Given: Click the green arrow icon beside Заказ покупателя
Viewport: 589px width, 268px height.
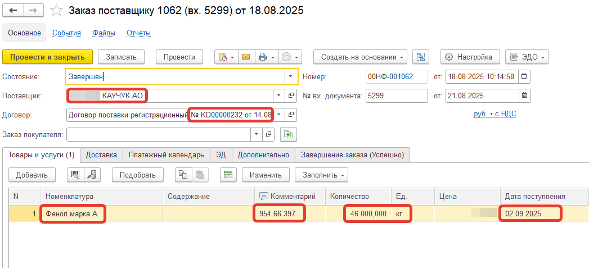Looking at the screenshot, I should pyautogui.click(x=288, y=134).
